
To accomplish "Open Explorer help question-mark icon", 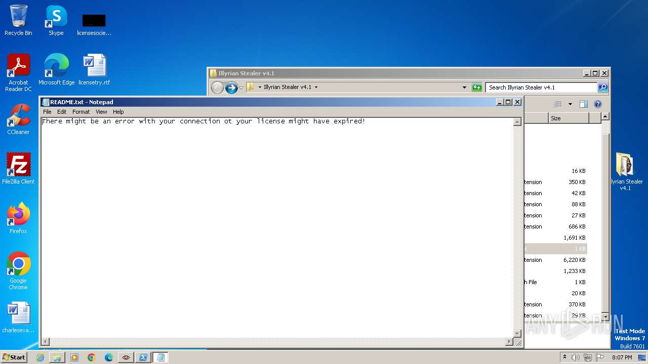I will 597,104.
